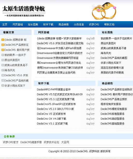Viewport: 133px width, 159px height.
Task: Open gallery DedeCMS产品相关截图
Action: 114,58
